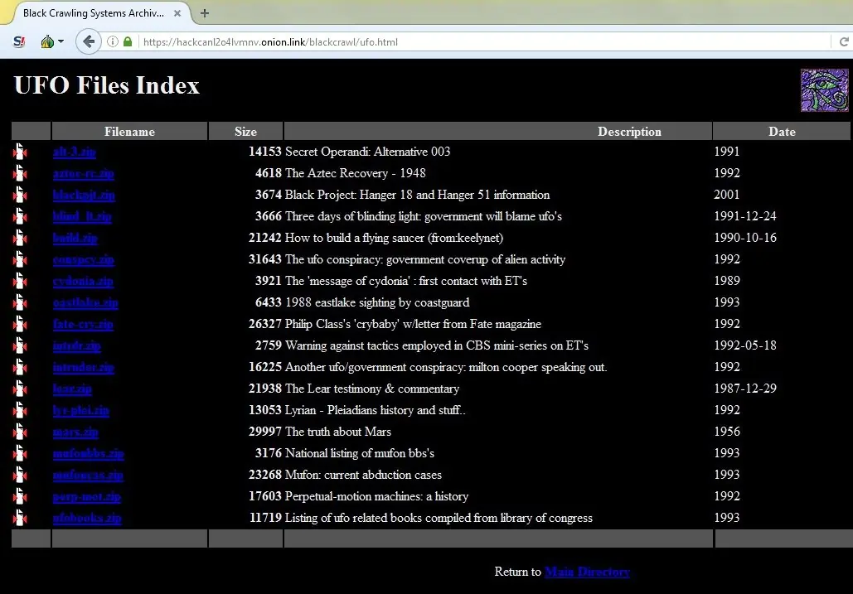Click the zip icon on the ufo conspiracy coverup row
The height and width of the screenshot is (594, 853).
pyautogui.click(x=20, y=259)
